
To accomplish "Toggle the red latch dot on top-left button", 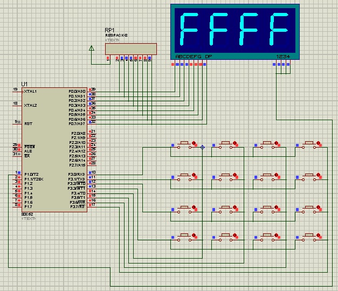I will [x=194, y=143].
